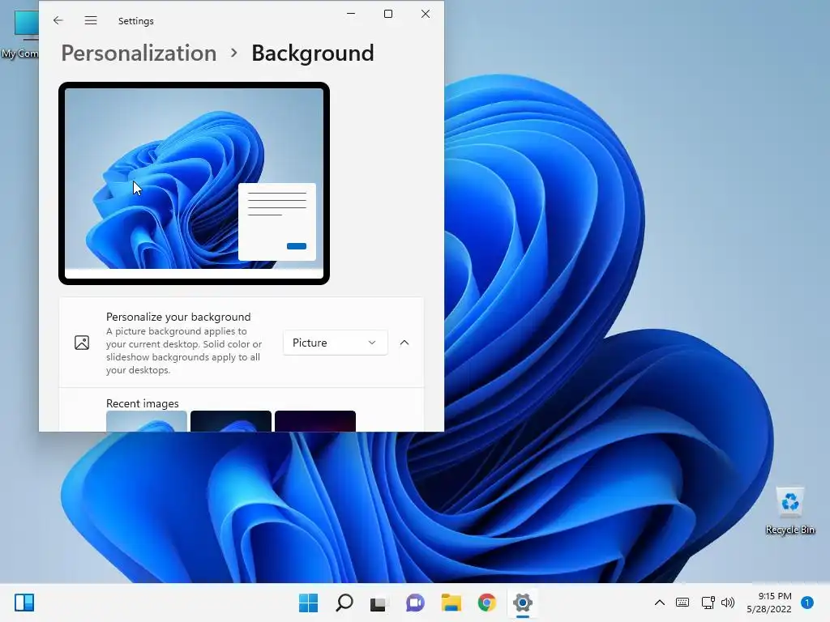The height and width of the screenshot is (622, 830).
Task: Open the clock showing 9:15 PM
Action: pyautogui.click(x=769, y=603)
